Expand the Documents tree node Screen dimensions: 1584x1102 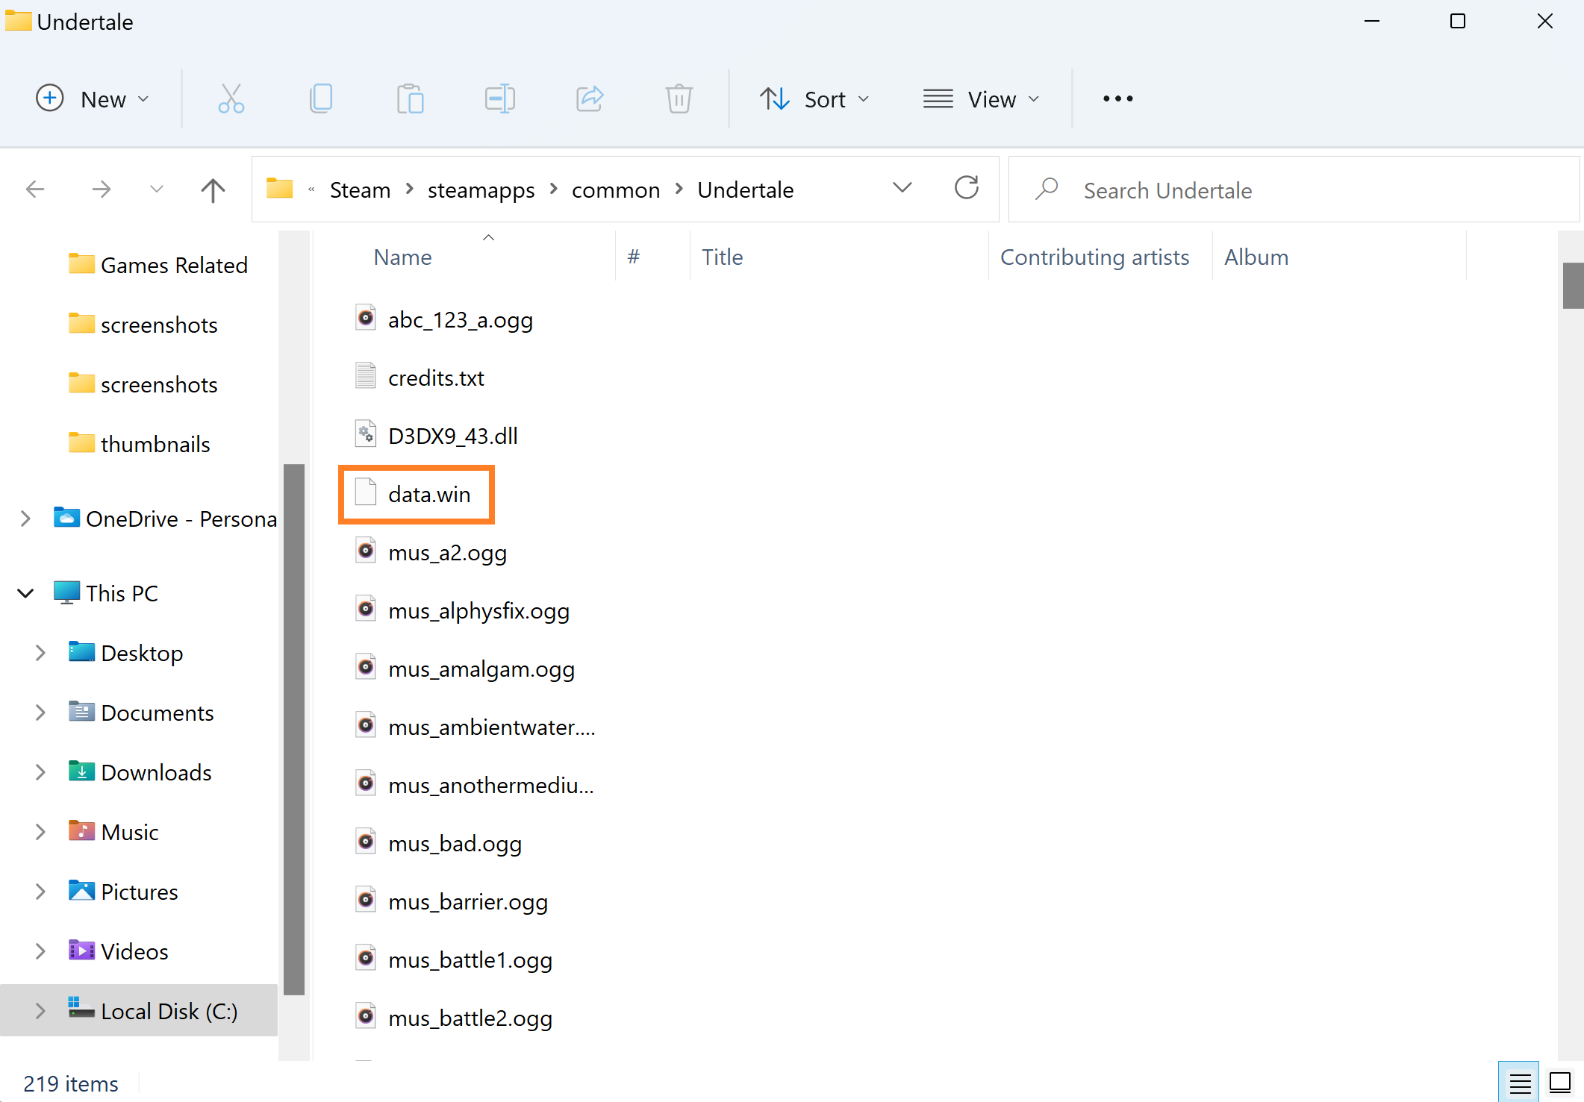(x=40, y=713)
